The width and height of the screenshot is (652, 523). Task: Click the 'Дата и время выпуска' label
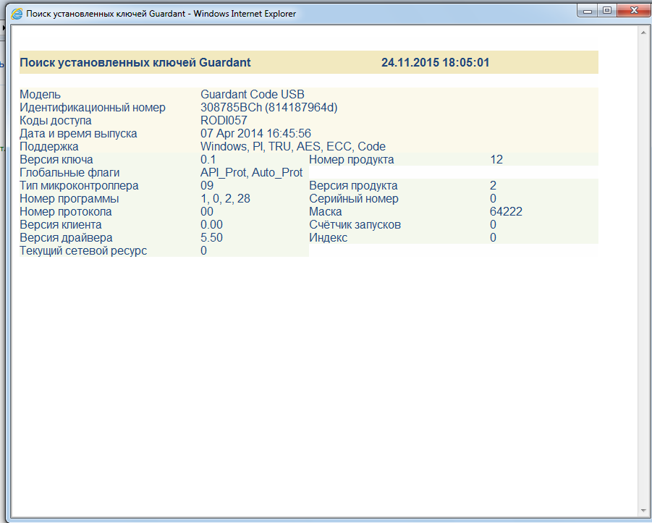click(x=79, y=134)
